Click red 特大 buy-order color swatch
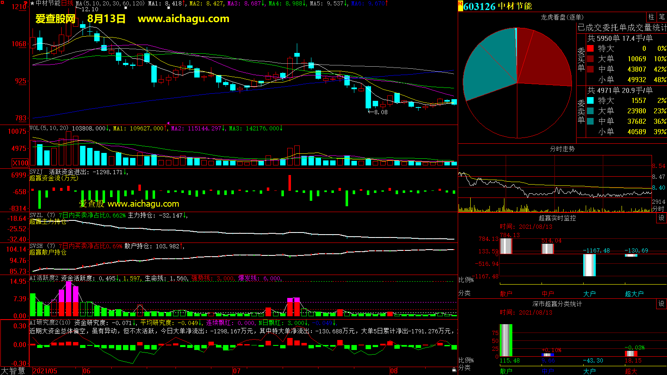Viewport: 667px width, 375px height. click(590, 48)
